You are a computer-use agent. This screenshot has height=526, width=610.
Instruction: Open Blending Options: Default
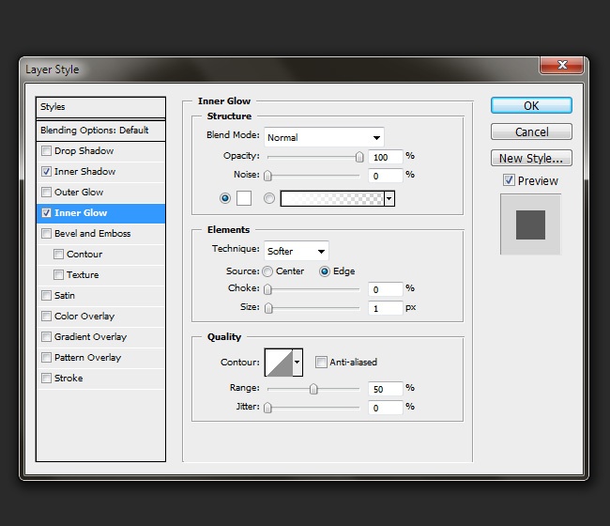(x=100, y=130)
